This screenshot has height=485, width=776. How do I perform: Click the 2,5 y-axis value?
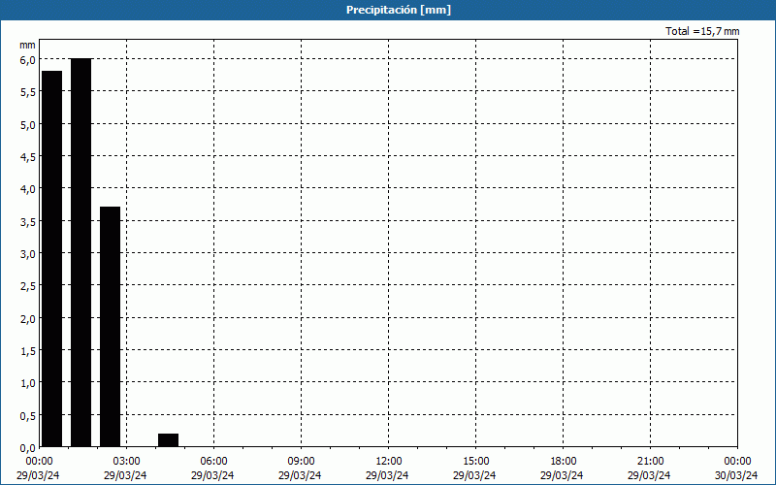pos(28,286)
